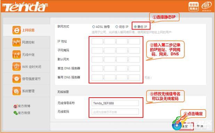Click the first IP 地址 octet field
Viewport: 215px width, 133px height.
(x=97, y=41)
